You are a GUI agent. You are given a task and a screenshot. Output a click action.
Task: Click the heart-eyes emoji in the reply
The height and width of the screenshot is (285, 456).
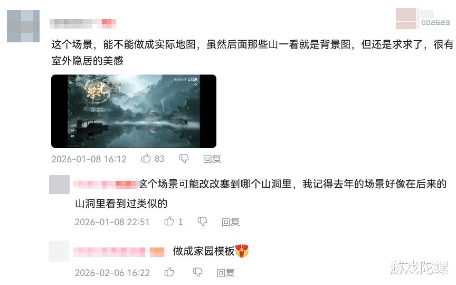(242, 251)
